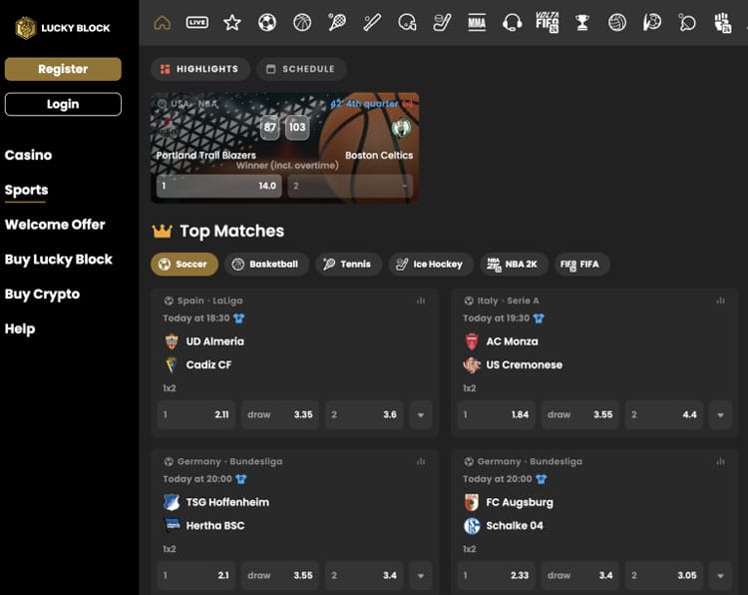Screen dimensions: 748x595
Task: Select the baseball bat icon
Action: (x=372, y=22)
